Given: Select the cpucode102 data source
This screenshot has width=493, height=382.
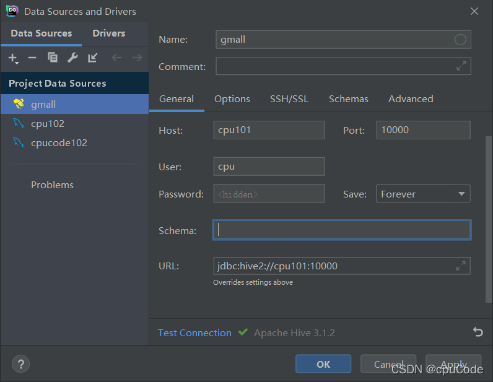Looking at the screenshot, I should (x=74, y=142).
